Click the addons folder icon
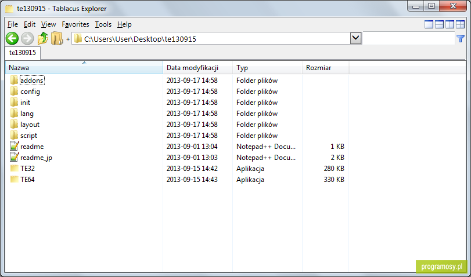 (x=14, y=81)
